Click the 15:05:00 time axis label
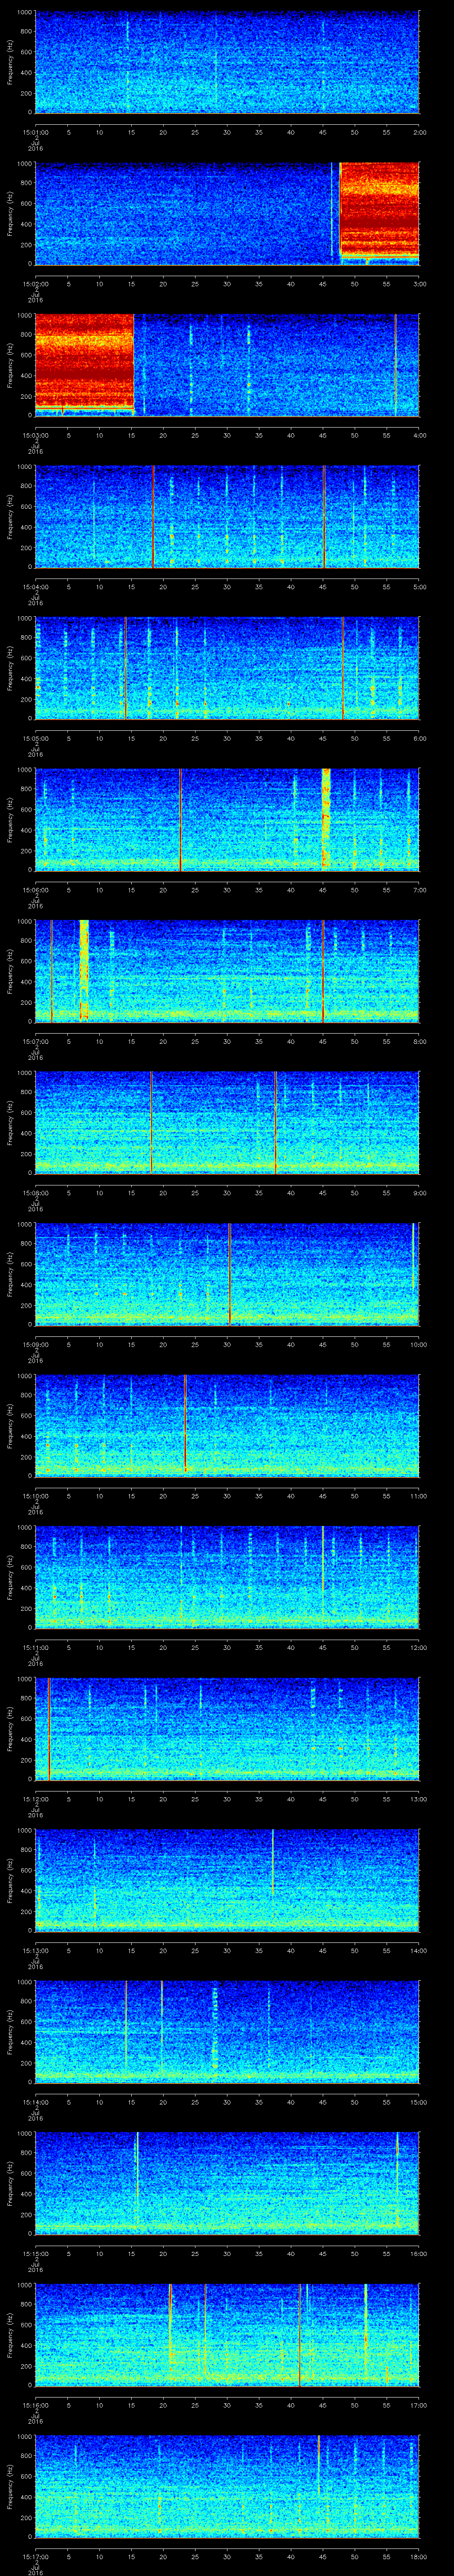The image size is (454, 2576). click(x=35, y=738)
